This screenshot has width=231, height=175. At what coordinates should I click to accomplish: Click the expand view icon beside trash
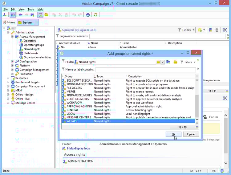[225, 30]
